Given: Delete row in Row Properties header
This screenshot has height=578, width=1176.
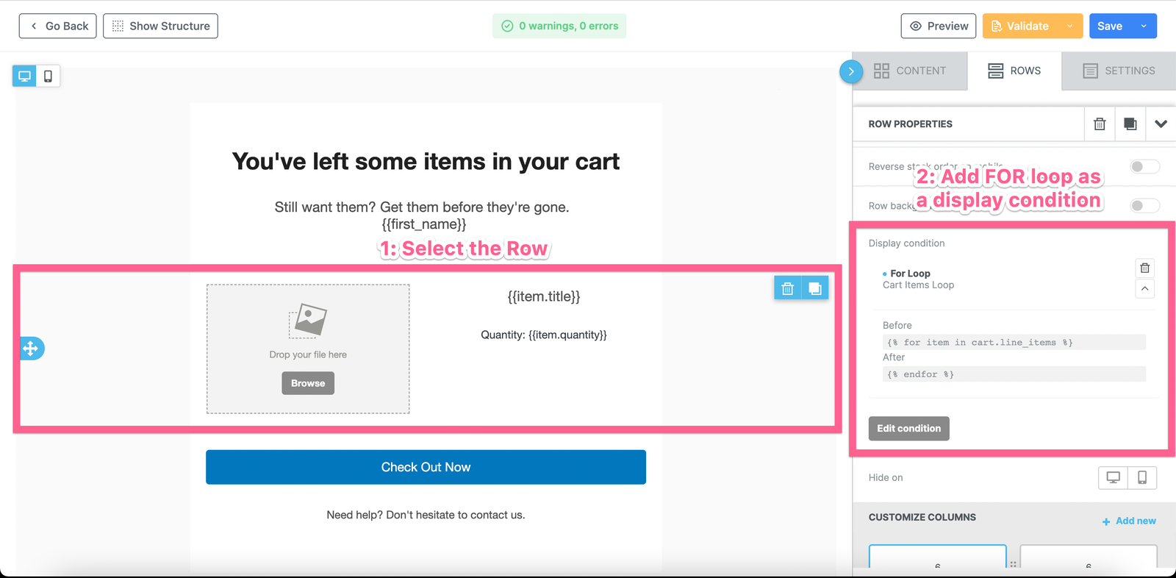Looking at the screenshot, I should pos(1100,124).
